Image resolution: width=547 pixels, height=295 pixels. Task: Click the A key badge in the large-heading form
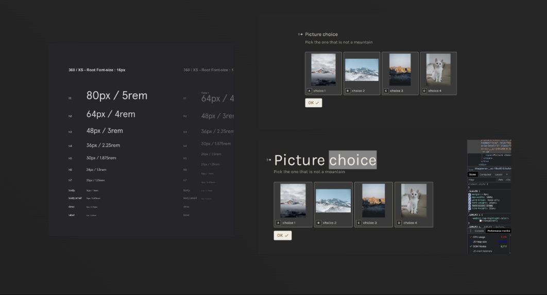(x=279, y=223)
